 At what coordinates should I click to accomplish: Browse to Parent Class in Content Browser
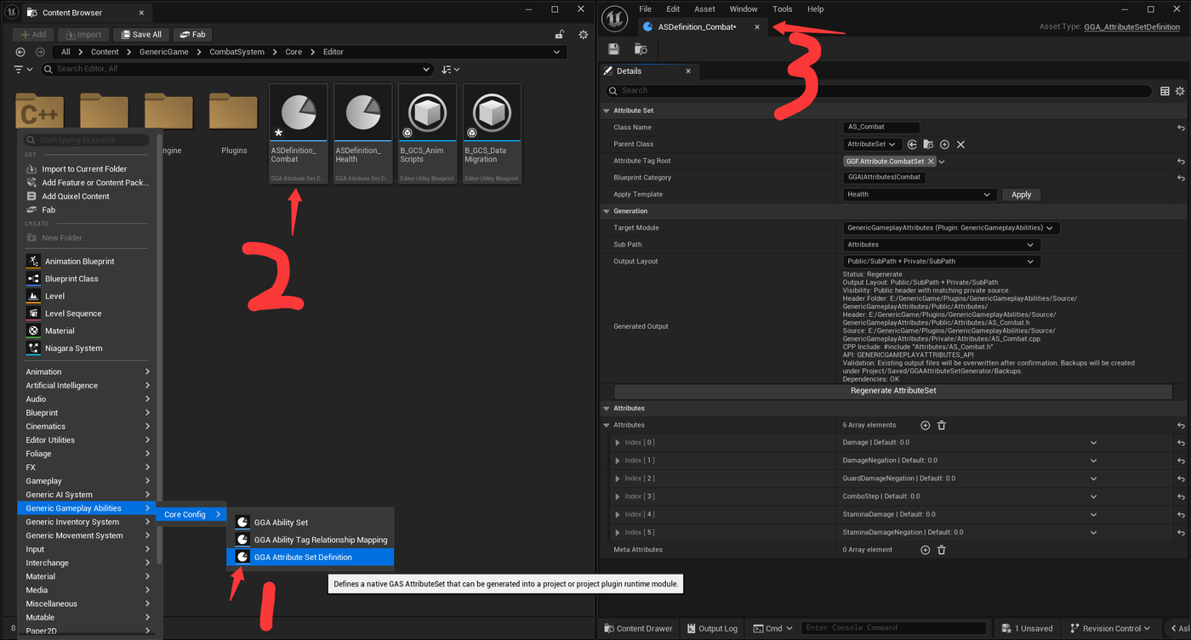click(x=928, y=144)
